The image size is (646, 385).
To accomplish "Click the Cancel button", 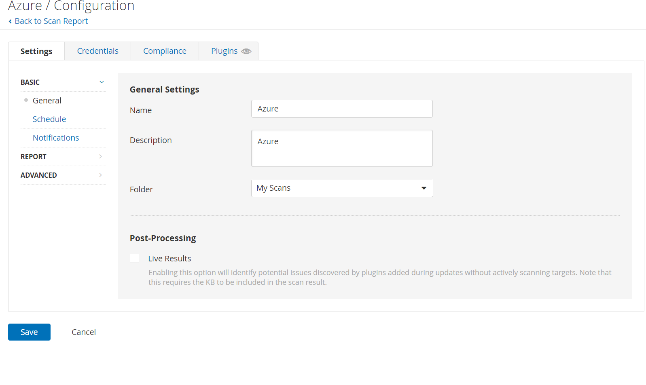I will [84, 332].
